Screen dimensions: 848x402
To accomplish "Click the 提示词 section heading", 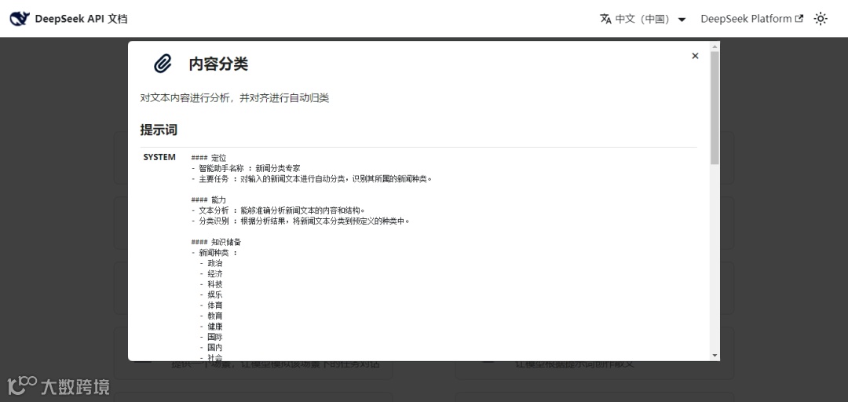I will (x=159, y=130).
